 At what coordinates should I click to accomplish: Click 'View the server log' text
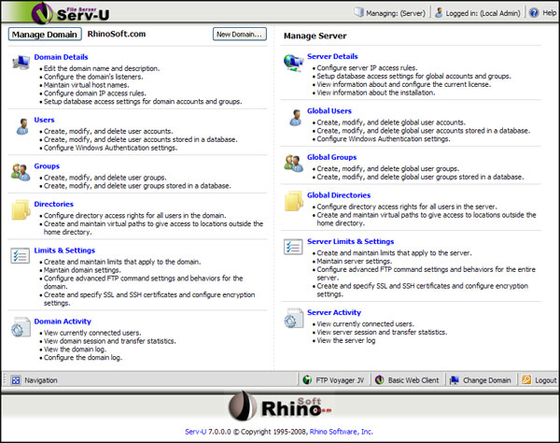[346, 341]
